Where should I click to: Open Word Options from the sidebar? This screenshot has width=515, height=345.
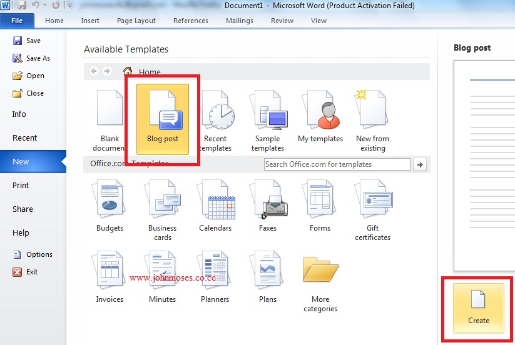click(33, 254)
